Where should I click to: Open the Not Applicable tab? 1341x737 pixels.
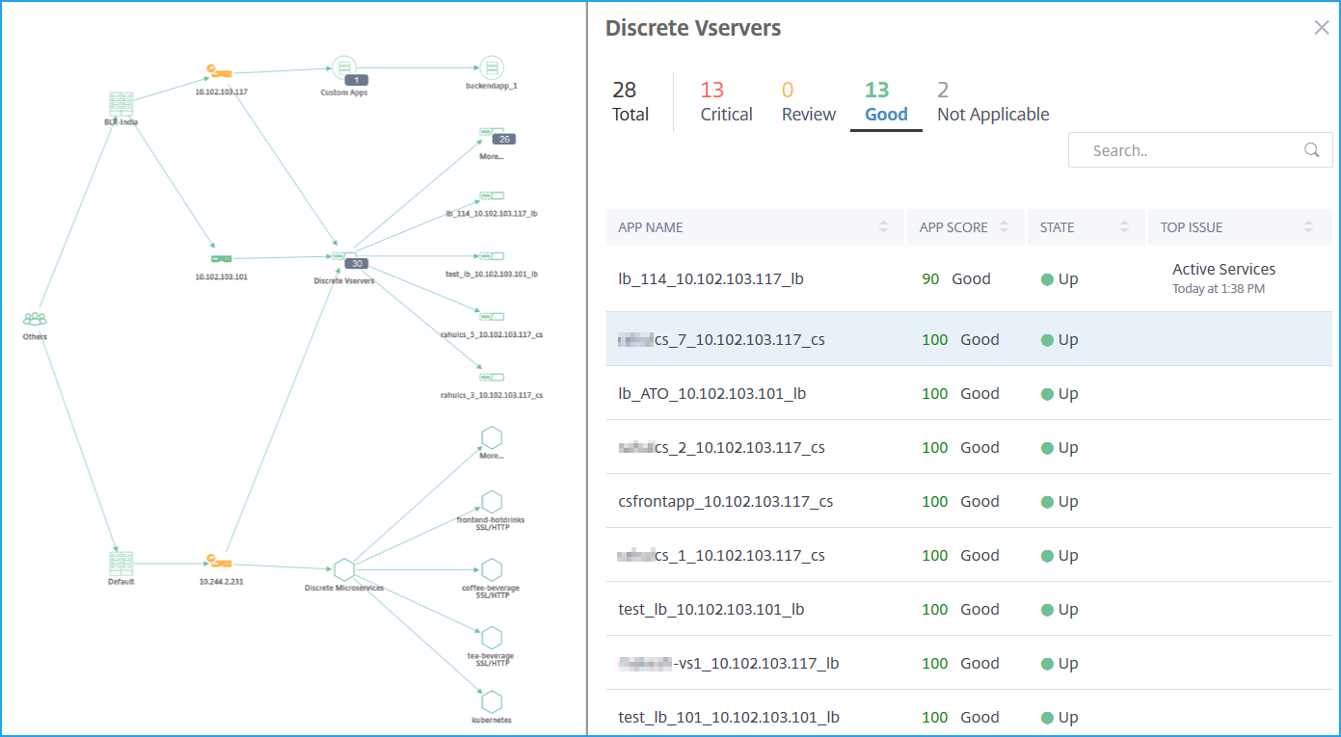coord(993,102)
